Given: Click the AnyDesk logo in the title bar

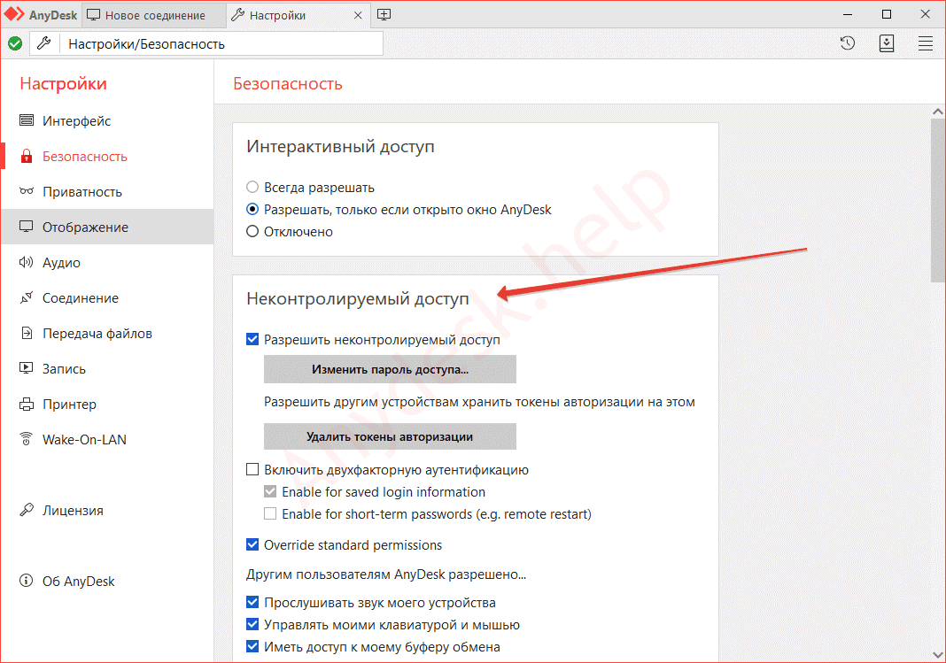Looking at the screenshot, I should (x=14, y=14).
